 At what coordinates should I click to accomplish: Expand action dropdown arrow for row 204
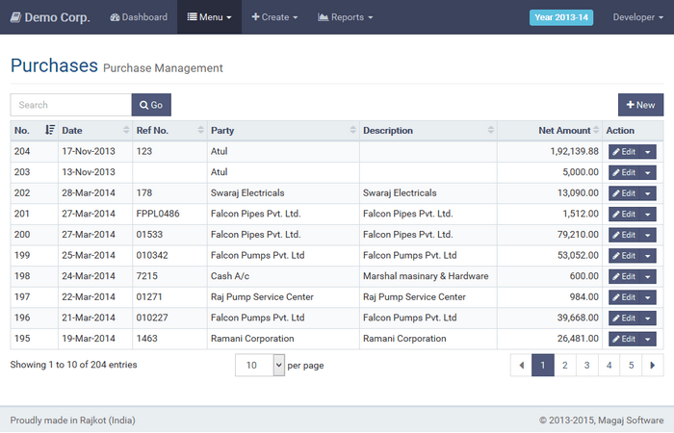(x=648, y=151)
